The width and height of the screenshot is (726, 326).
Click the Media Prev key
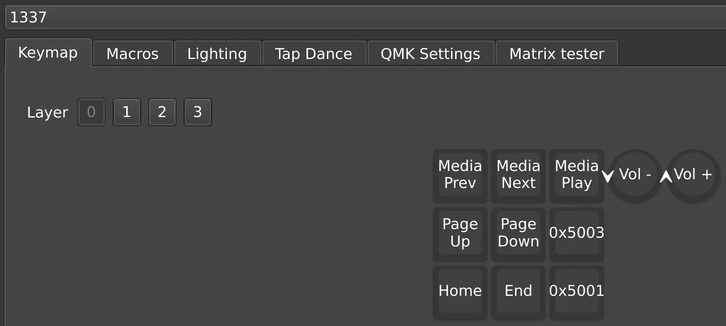(460, 176)
